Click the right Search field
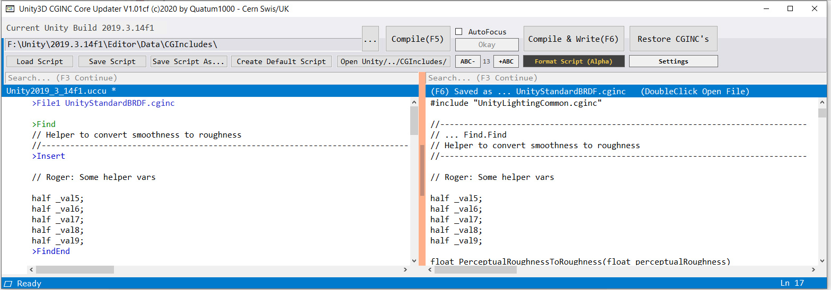This screenshot has width=831, height=290. (x=626, y=78)
